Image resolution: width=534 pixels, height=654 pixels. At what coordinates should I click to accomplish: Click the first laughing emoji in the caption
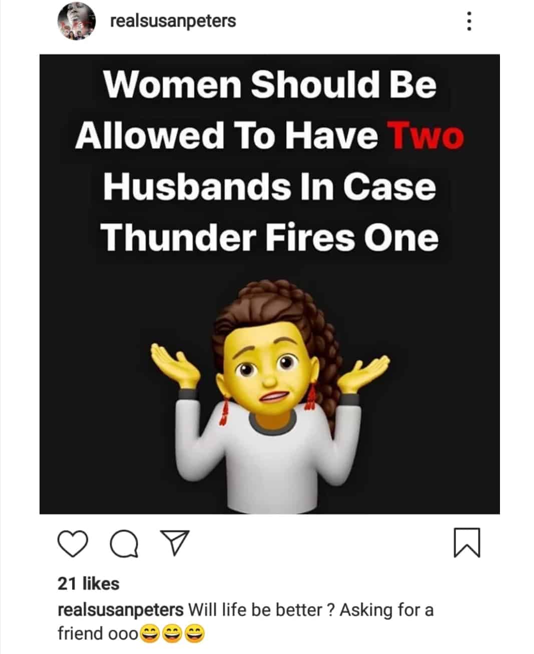150,634
